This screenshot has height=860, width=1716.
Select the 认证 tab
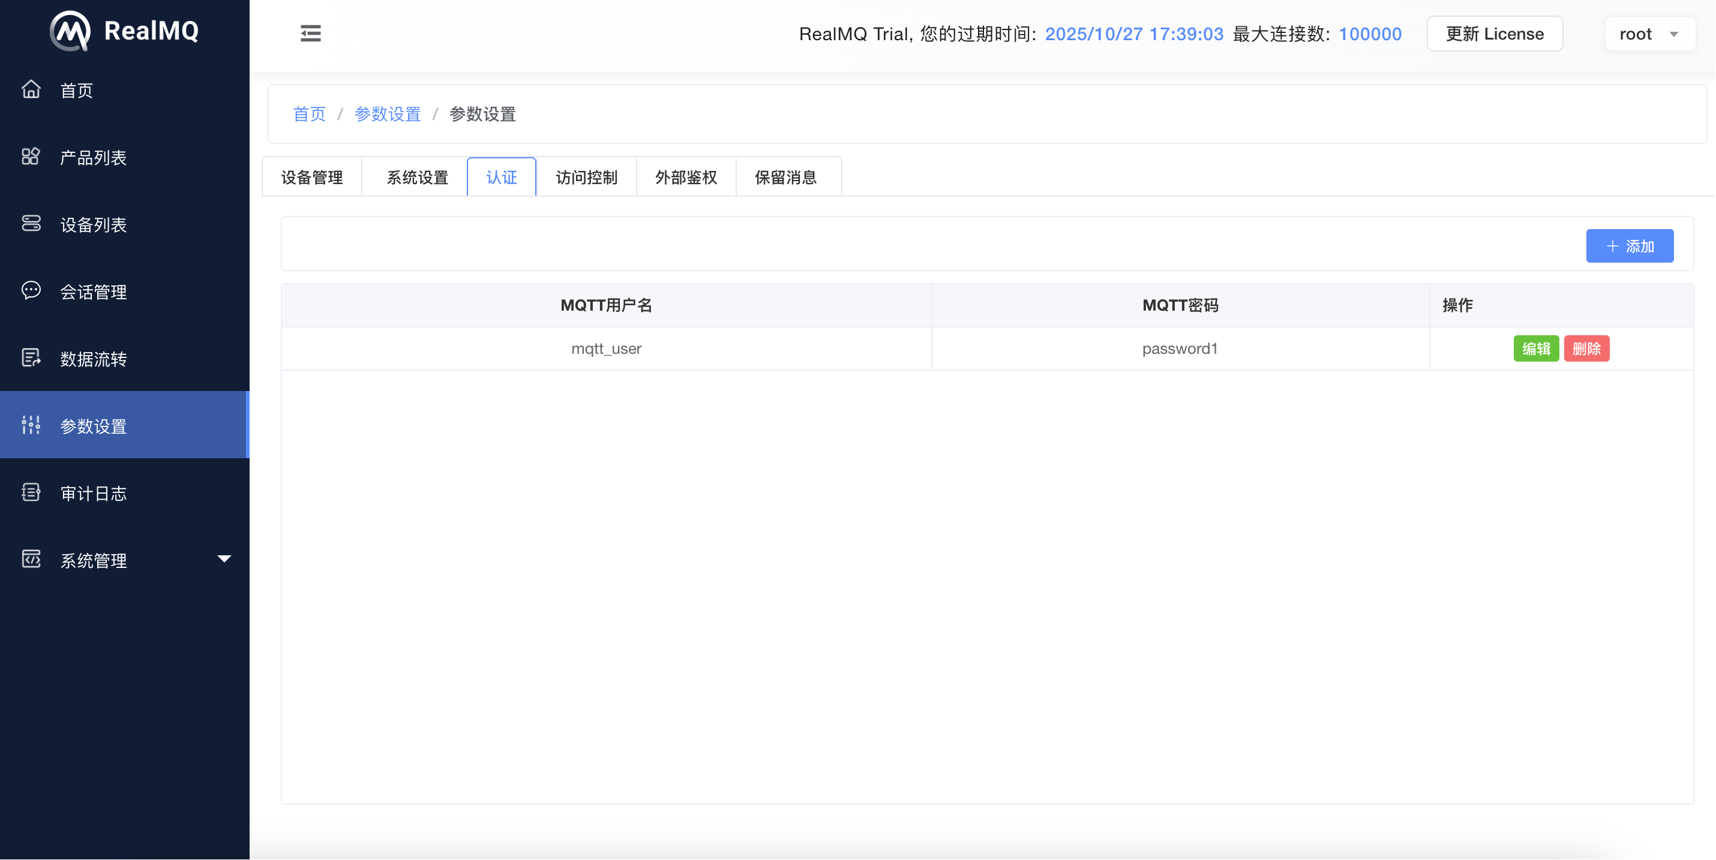click(502, 177)
